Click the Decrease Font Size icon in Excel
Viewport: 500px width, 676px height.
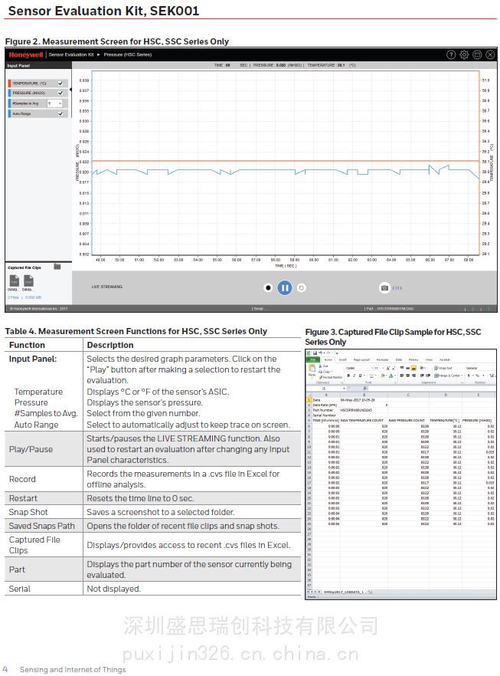tap(394, 368)
